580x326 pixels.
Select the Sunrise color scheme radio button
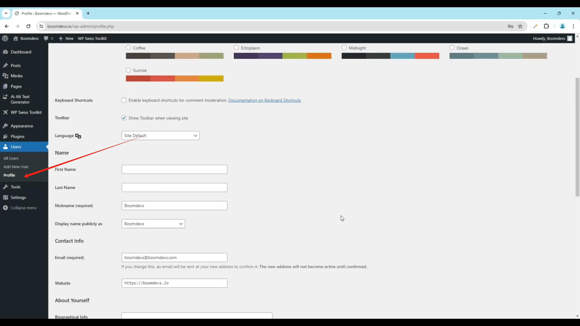coord(128,70)
